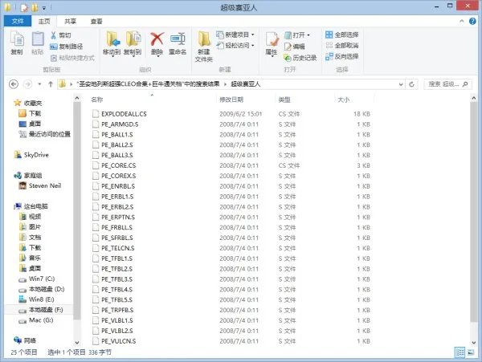Collapse the ribbon with the chevron

click(x=462, y=21)
